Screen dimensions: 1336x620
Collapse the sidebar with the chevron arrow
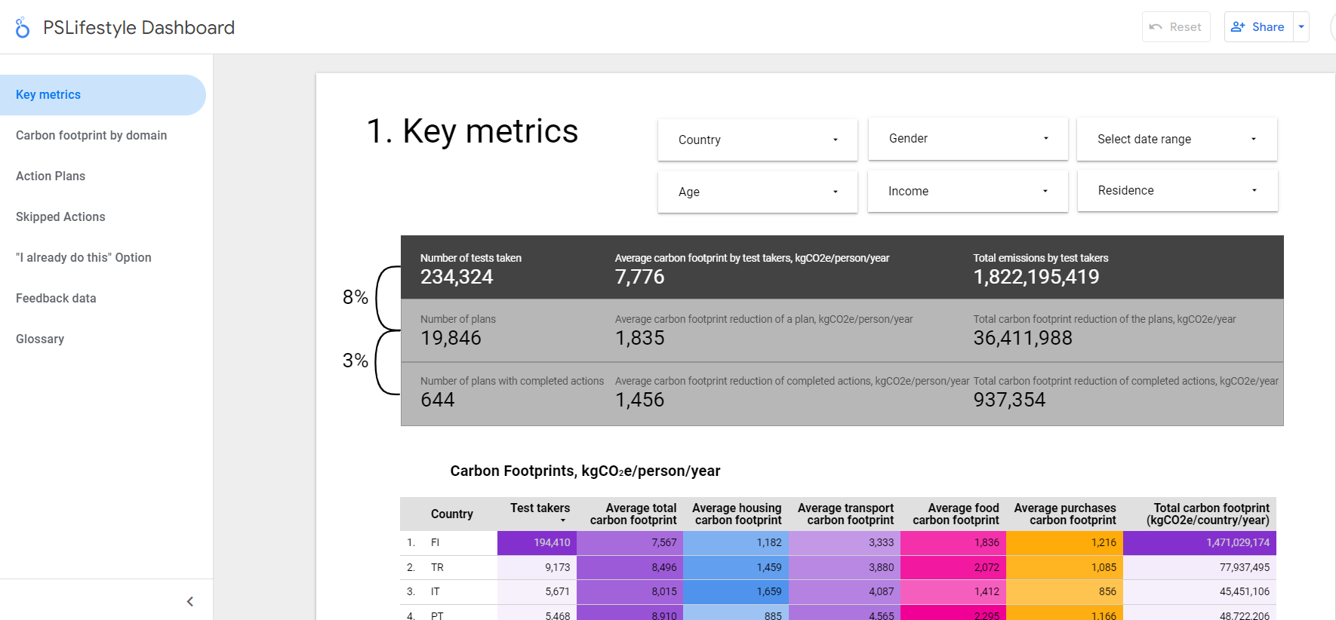[190, 601]
